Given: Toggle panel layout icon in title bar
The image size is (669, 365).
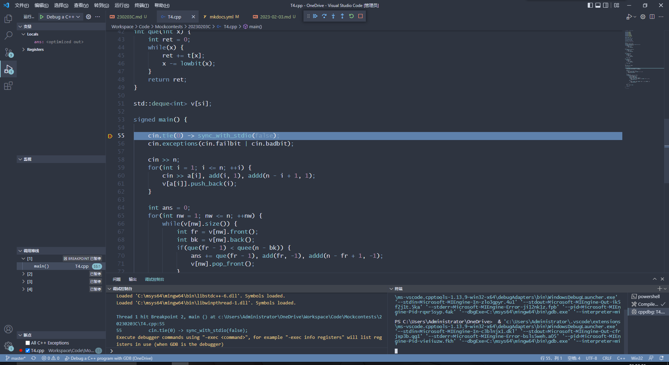Looking at the screenshot, I should click(x=598, y=5).
